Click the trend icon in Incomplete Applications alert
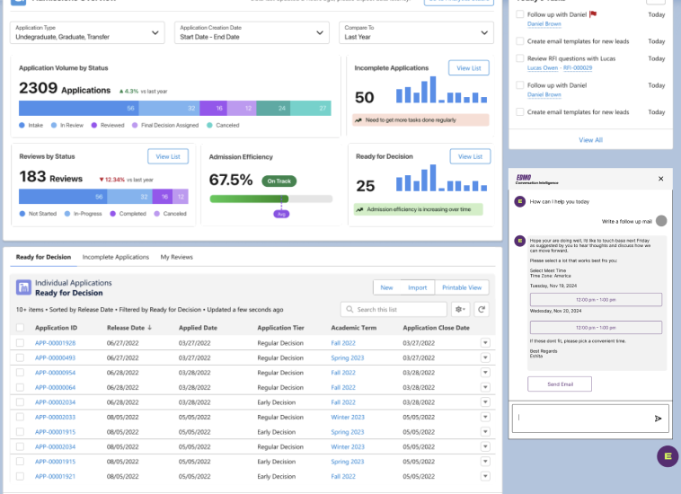This screenshot has width=681, height=494. tap(359, 119)
